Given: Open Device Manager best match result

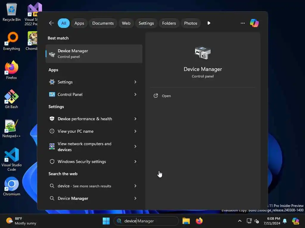Looking at the screenshot, I should click(94, 54).
